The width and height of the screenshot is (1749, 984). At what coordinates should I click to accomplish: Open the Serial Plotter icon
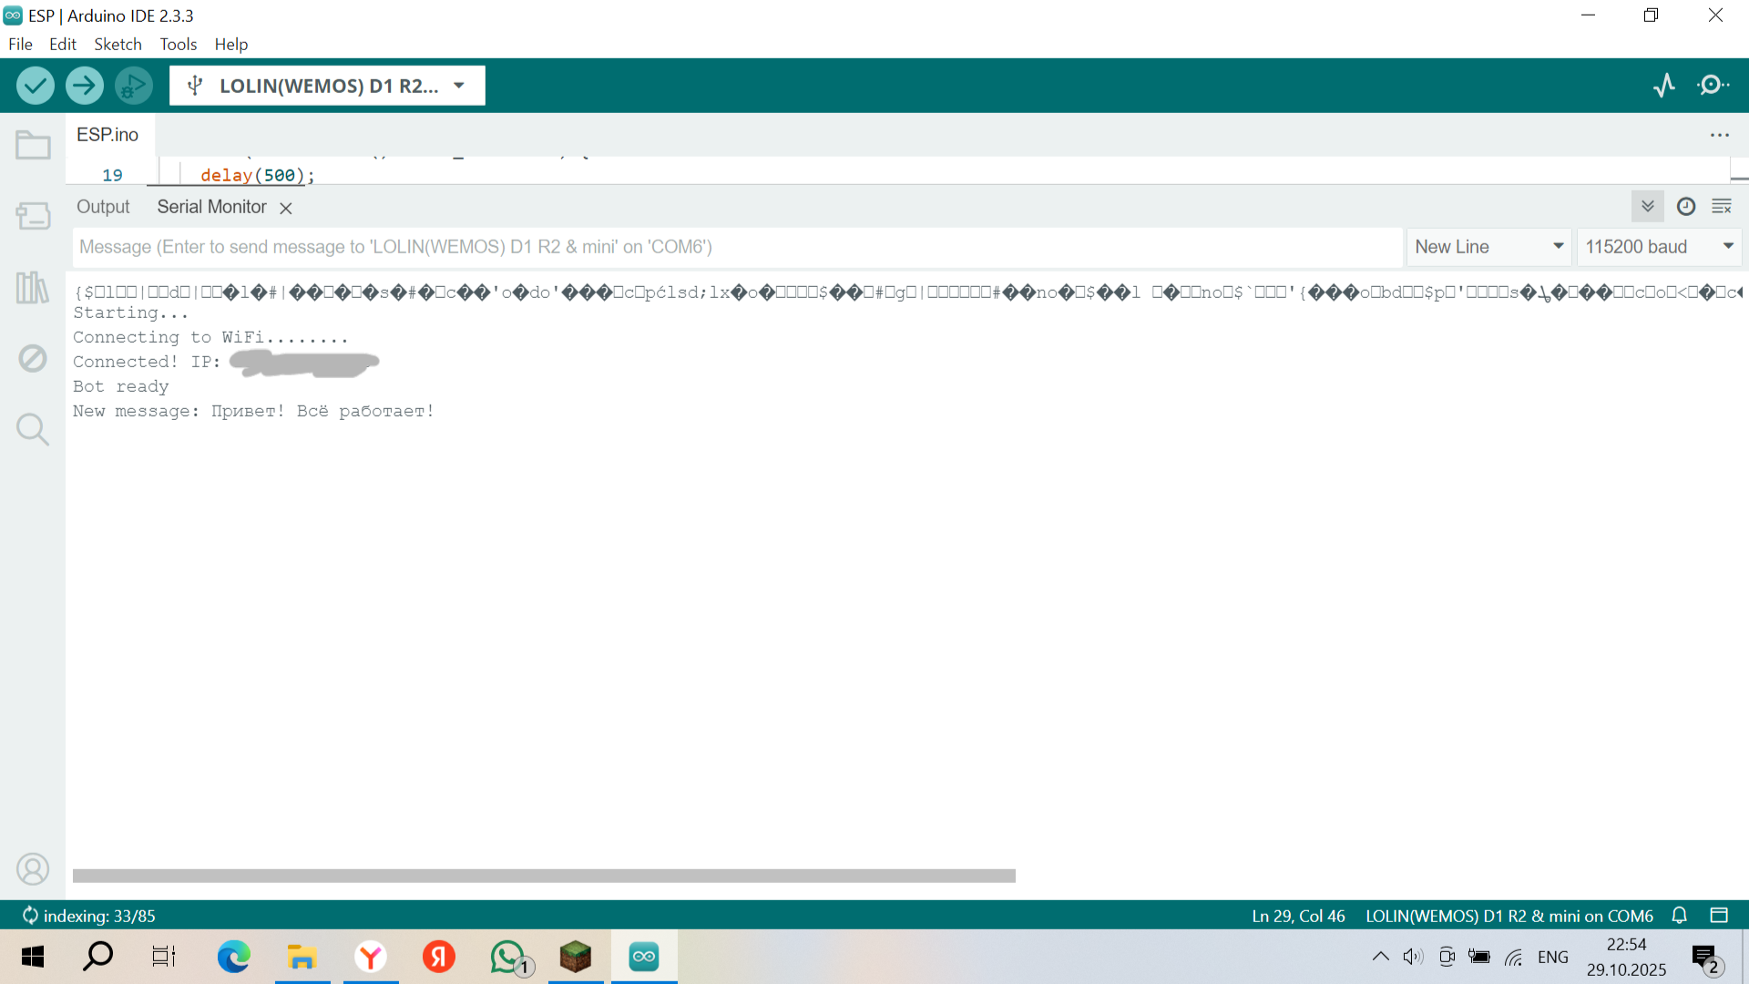coord(1663,86)
